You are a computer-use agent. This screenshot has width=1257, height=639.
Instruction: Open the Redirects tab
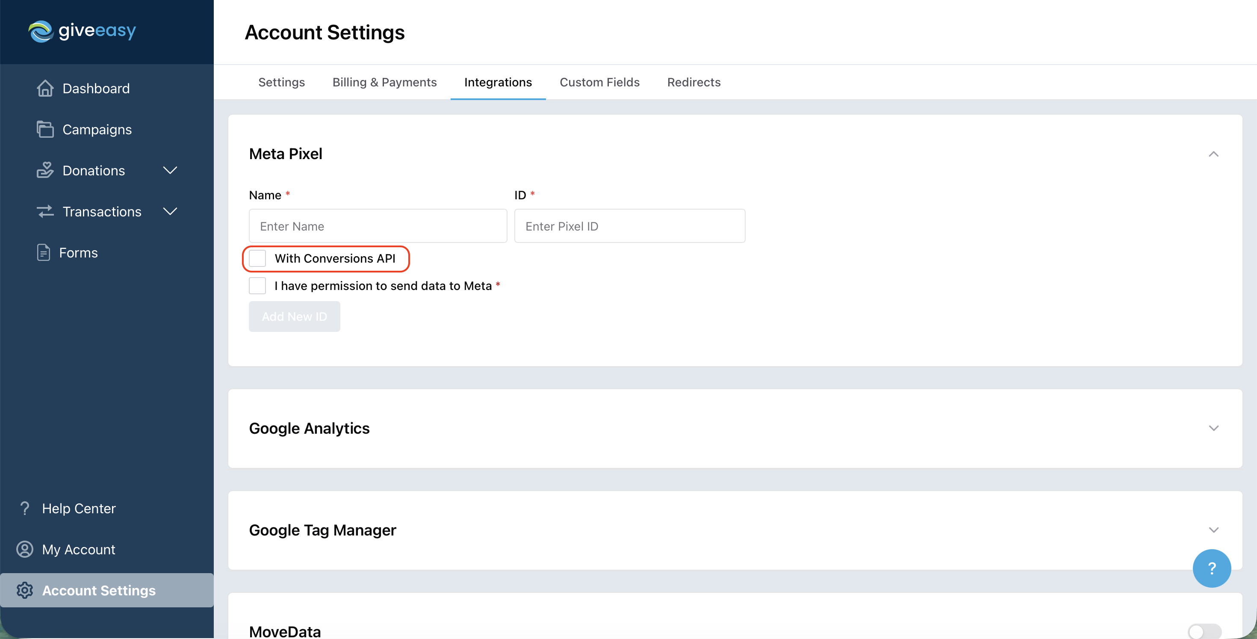[x=694, y=82]
